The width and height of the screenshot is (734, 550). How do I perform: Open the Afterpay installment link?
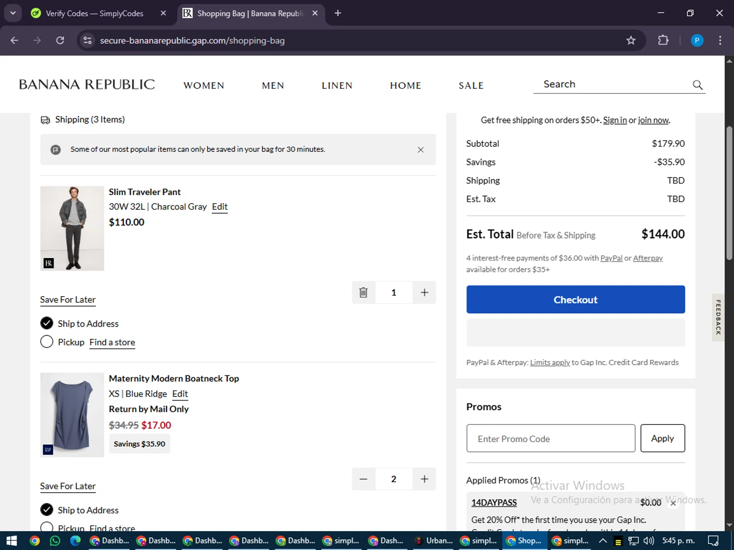point(648,258)
